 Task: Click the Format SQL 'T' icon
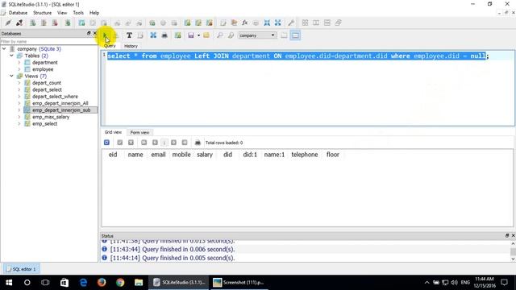(x=129, y=35)
